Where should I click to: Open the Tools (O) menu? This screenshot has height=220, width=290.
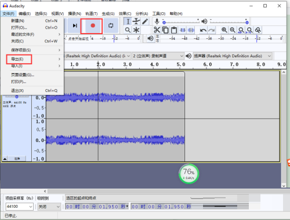(159, 14)
